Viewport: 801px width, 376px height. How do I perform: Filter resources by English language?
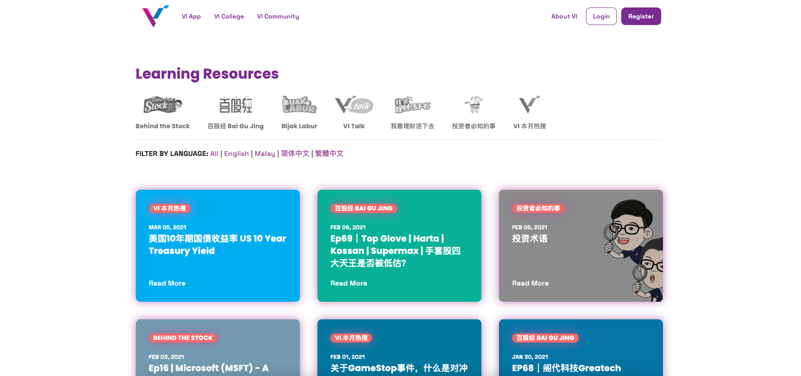pos(236,154)
